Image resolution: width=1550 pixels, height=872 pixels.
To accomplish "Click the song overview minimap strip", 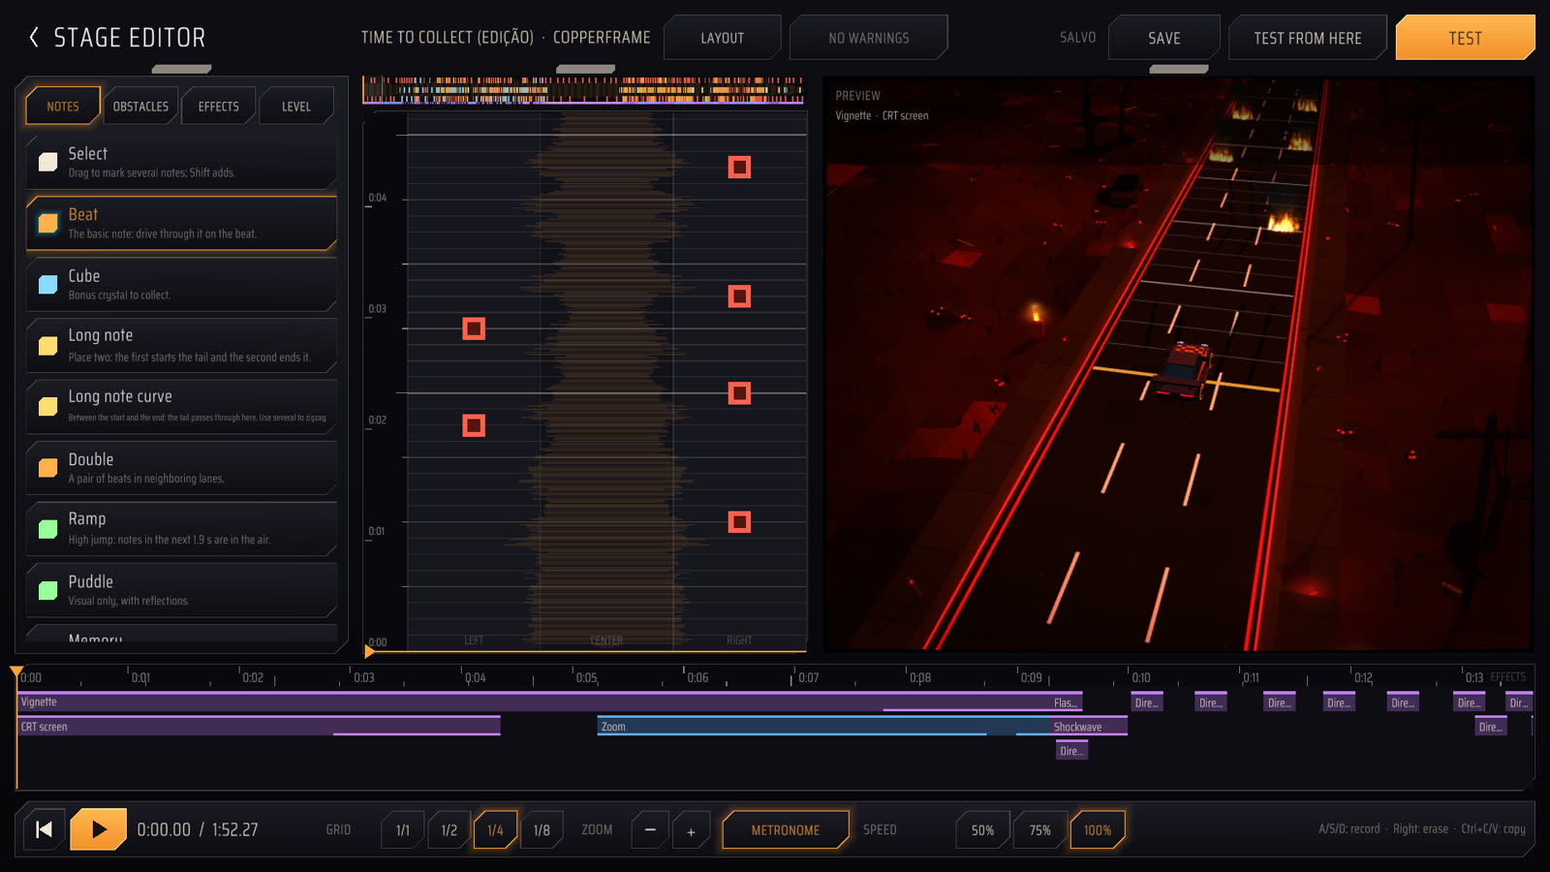I will (x=583, y=90).
